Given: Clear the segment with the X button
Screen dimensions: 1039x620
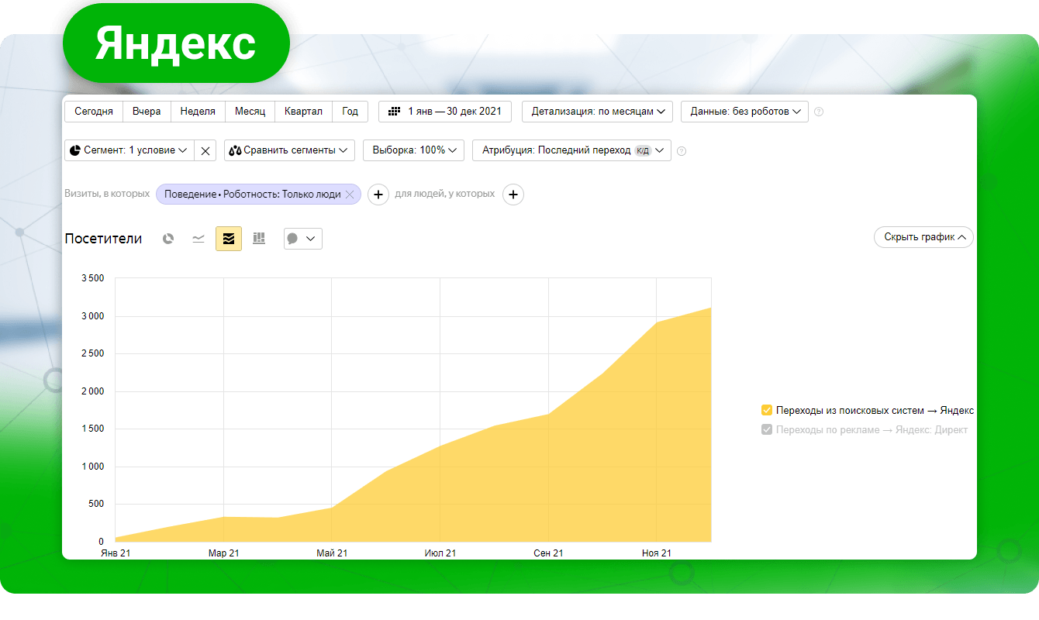Looking at the screenshot, I should click(205, 150).
